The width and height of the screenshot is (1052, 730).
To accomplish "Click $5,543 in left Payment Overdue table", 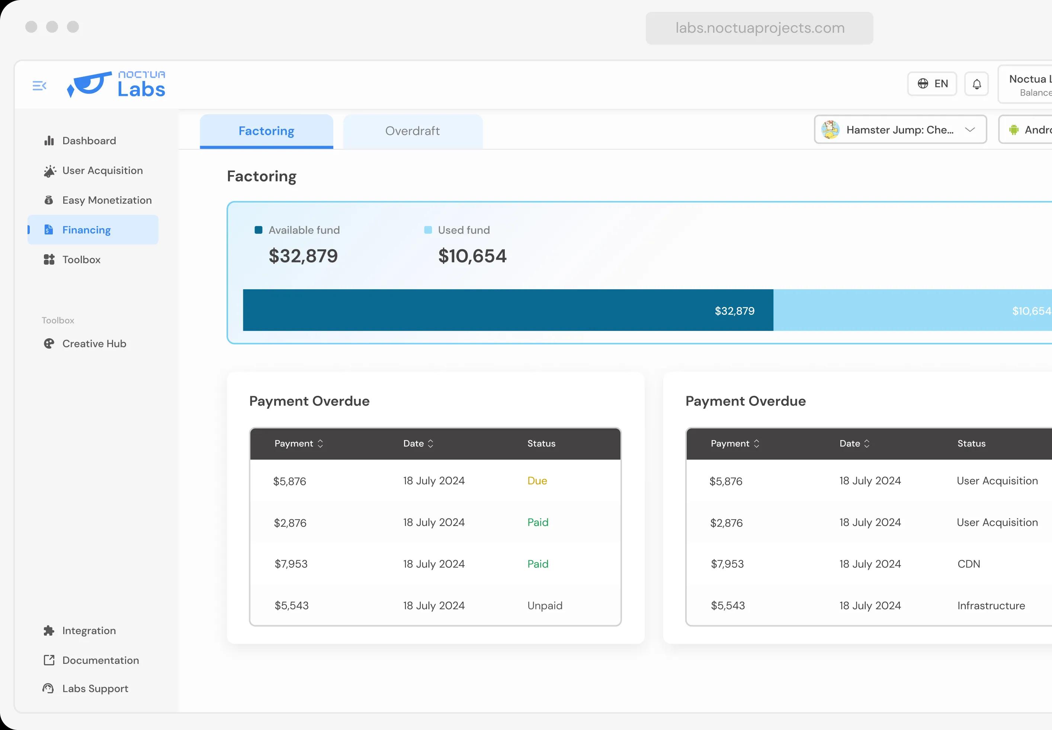I will [x=292, y=605].
